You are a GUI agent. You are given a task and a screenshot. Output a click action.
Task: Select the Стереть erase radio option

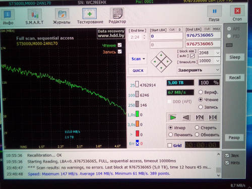pos(197,128)
